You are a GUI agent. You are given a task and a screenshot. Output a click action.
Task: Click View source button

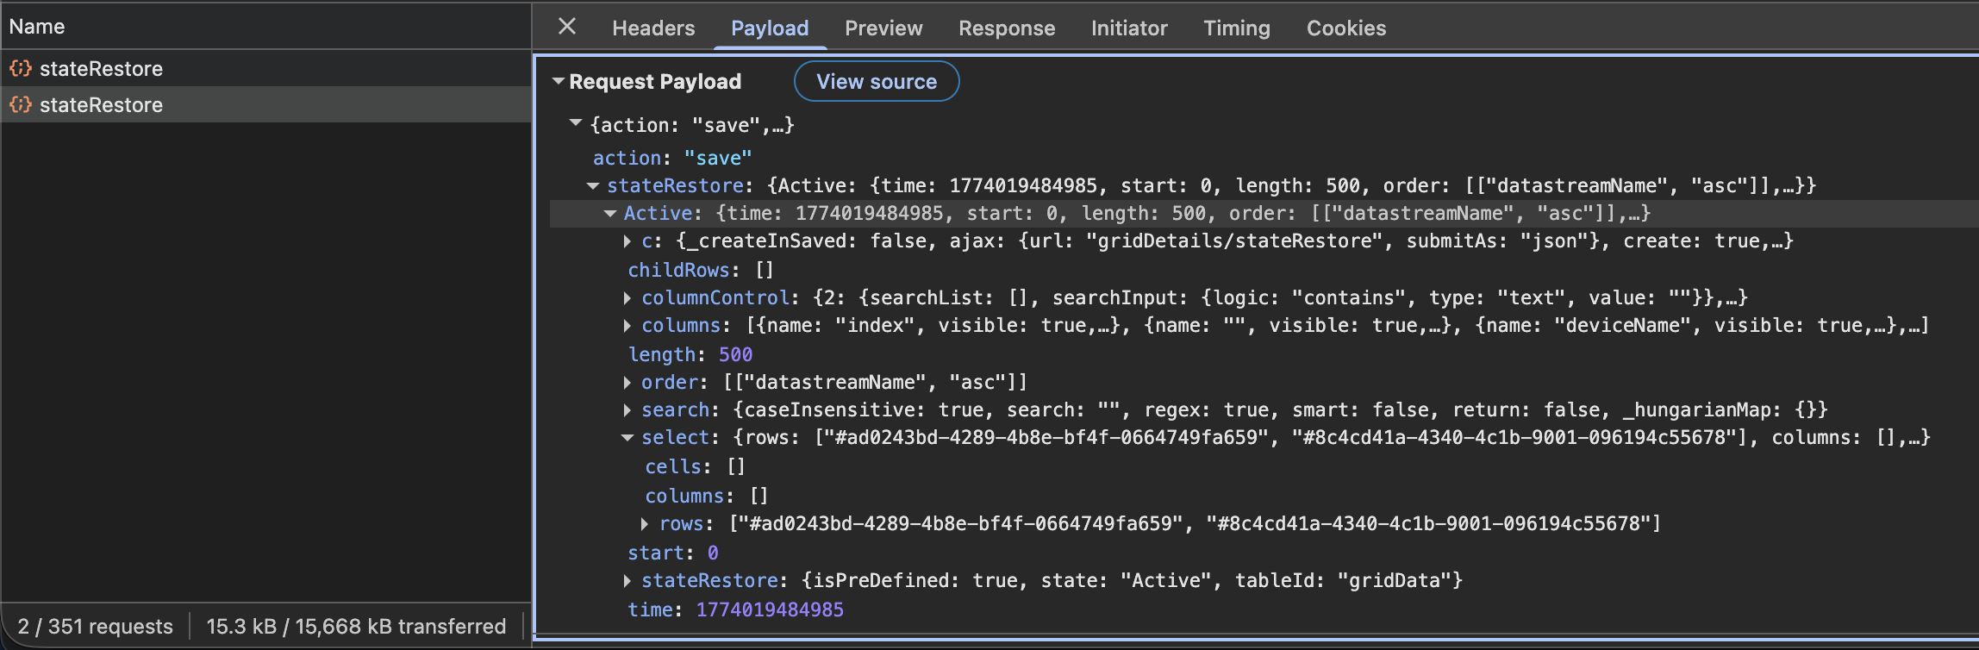tap(876, 82)
